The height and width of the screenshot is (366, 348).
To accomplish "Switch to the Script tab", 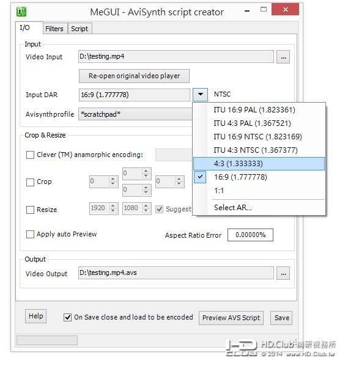I will [80, 29].
